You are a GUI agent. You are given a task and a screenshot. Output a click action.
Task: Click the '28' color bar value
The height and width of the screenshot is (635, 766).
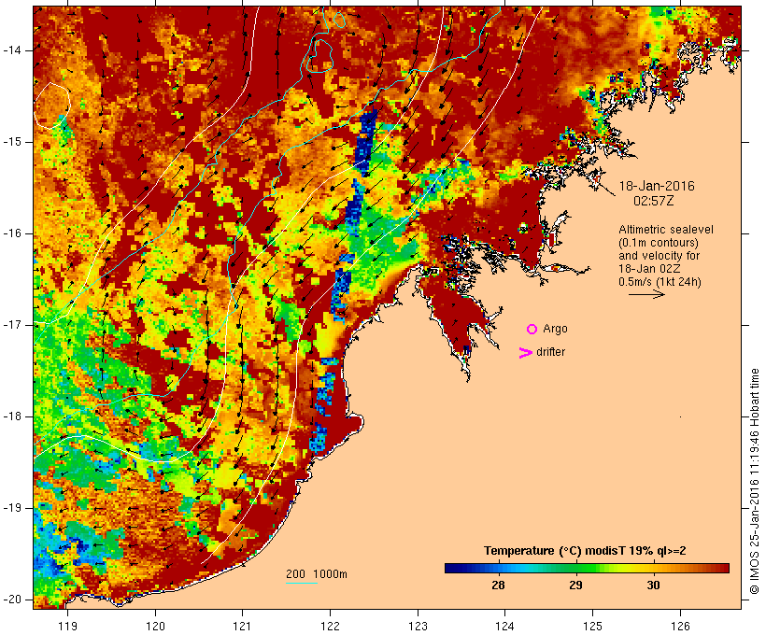(x=498, y=586)
